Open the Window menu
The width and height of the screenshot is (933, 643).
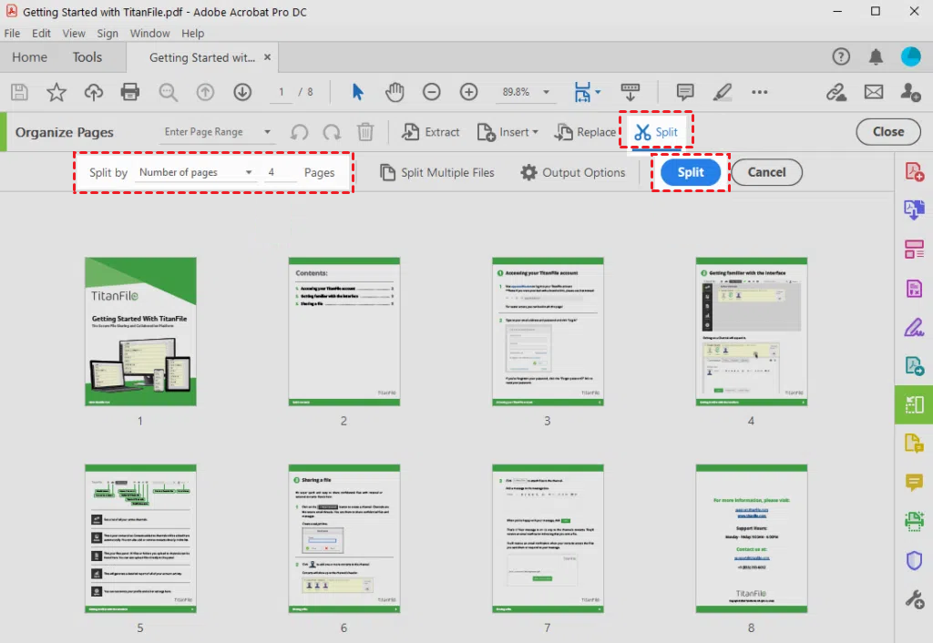point(149,34)
